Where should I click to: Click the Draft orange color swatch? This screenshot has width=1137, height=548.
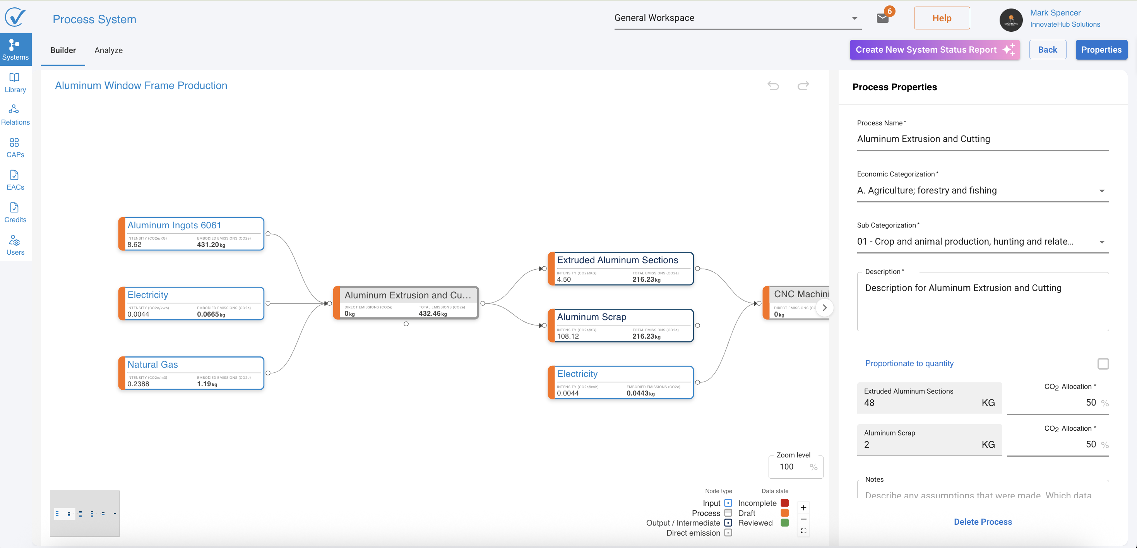pyautogui.click(x=784, y=513)
